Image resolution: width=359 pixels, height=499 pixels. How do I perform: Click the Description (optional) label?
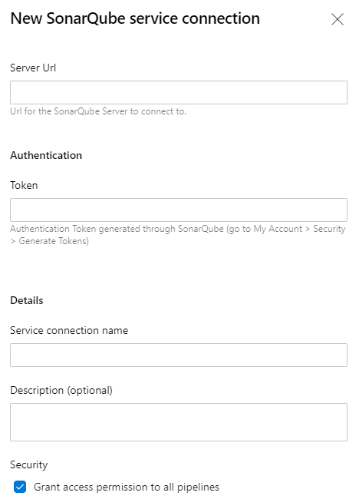61,391
